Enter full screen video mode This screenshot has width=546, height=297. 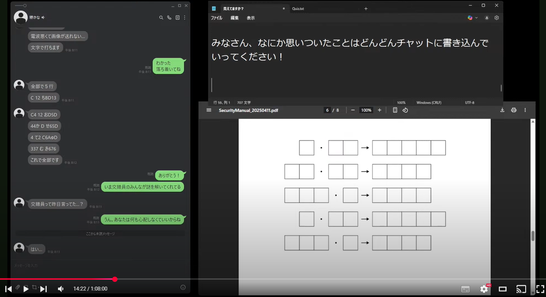coord(540,289)
